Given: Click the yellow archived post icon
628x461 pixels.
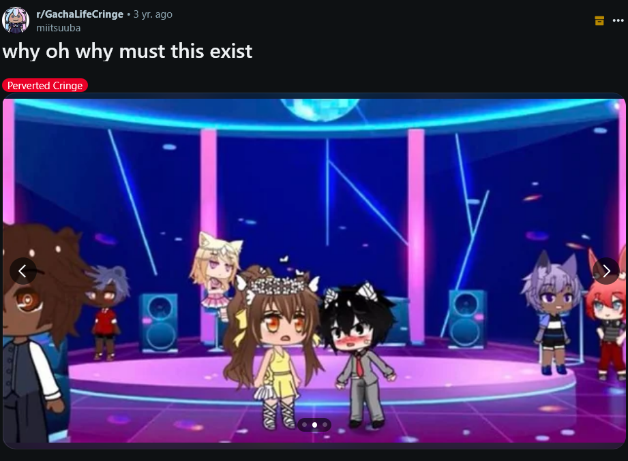Looking at the screenshot, I should [x=599, y=21].
